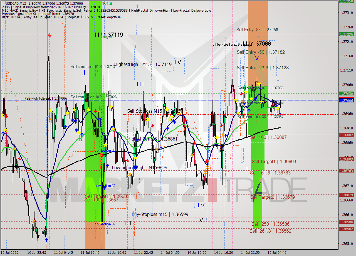This screenshot has height=256, width=356.
Task: Select the red down-arrow under 'Sell correction 61.8'
Action: click(96, 111)
